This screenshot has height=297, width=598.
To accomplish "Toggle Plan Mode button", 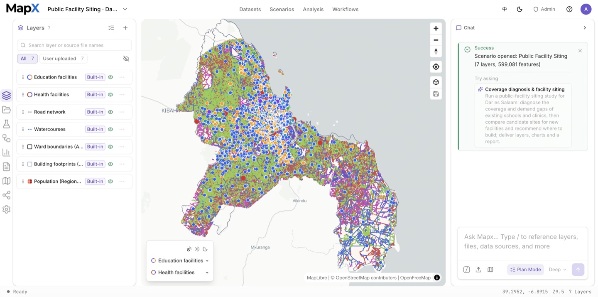I will (526, 270).
